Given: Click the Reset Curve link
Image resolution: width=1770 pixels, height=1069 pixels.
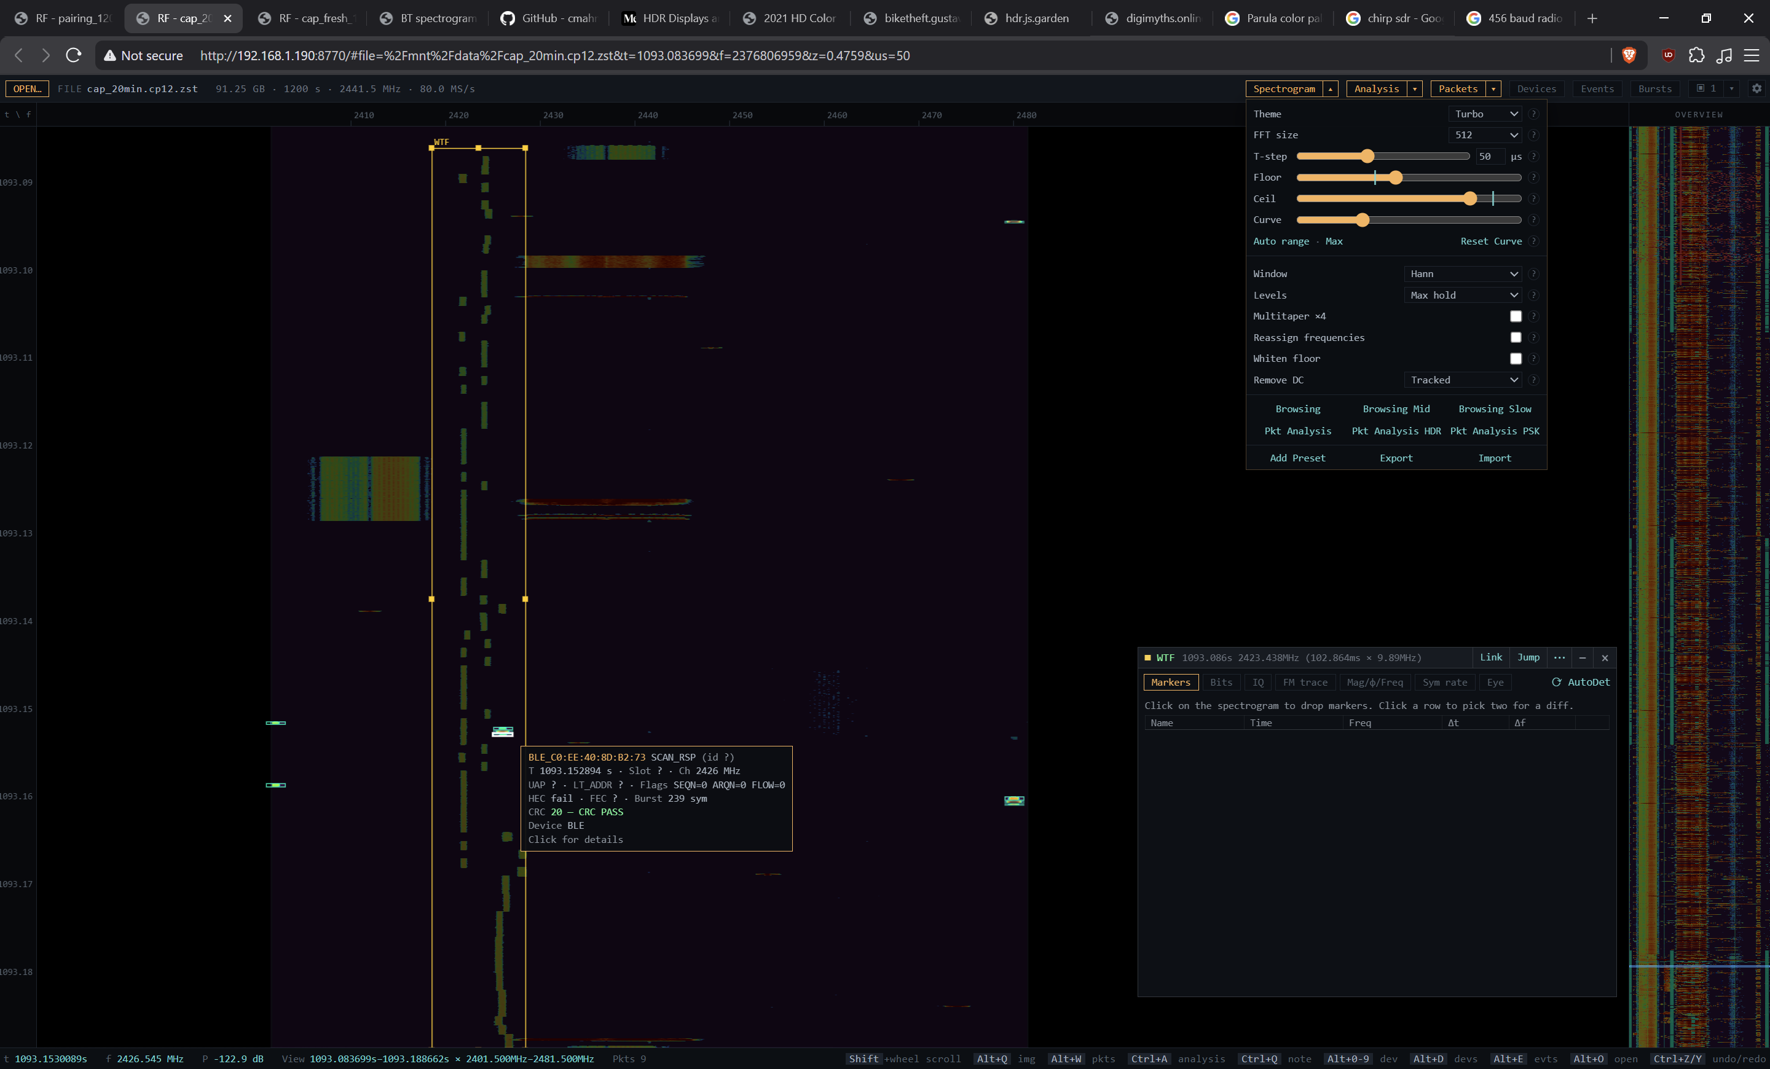Looking at the screenshot, I should coord(1490,241).
